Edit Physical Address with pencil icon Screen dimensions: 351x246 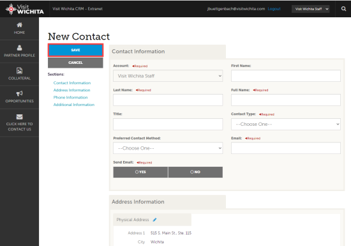point(154,220)
